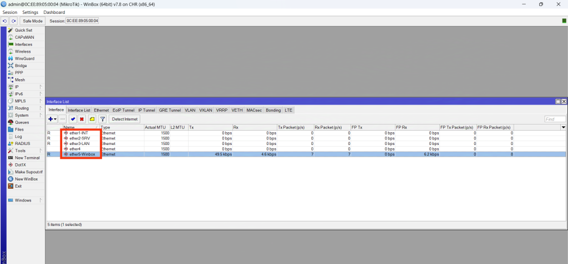
Task: Select the ether1-INT interface row
Action: pyautogui.click(x=79, y=133)
